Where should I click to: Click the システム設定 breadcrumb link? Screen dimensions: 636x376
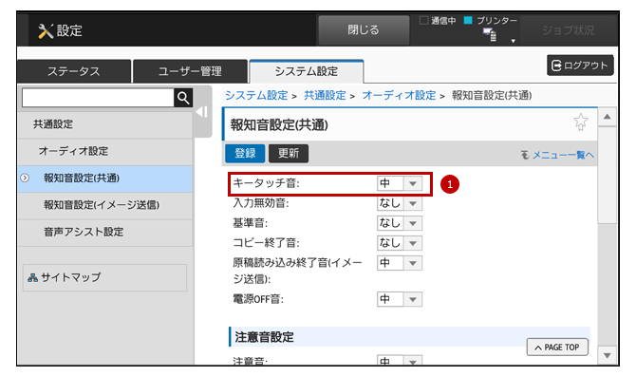(256, 96)
